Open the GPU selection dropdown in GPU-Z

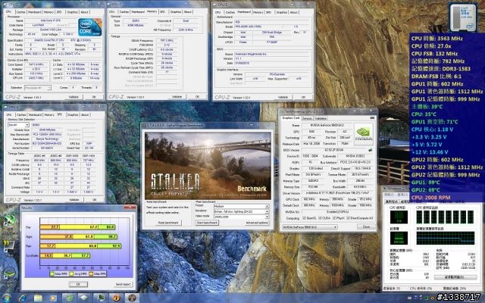click(x=309, y=227)
